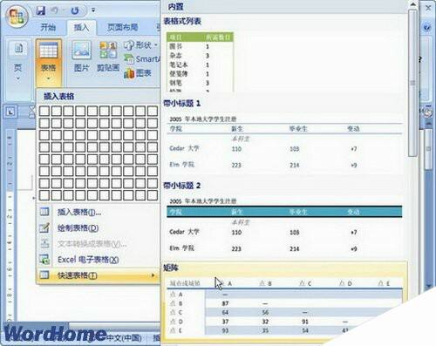Pick the 带小标题 2 quick table
The width and height of the screenshot is (436, 346).
[285, 226]
